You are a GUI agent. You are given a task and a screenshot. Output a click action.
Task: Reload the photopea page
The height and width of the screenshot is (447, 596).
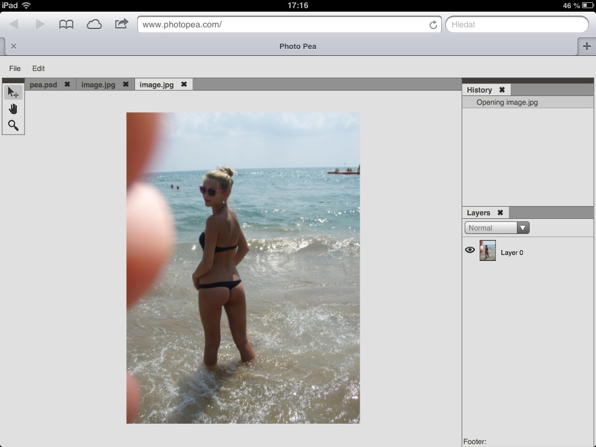(x=433, y=24)
